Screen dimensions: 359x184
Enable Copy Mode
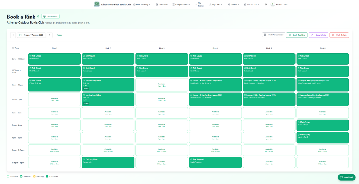tap(318, 35)
